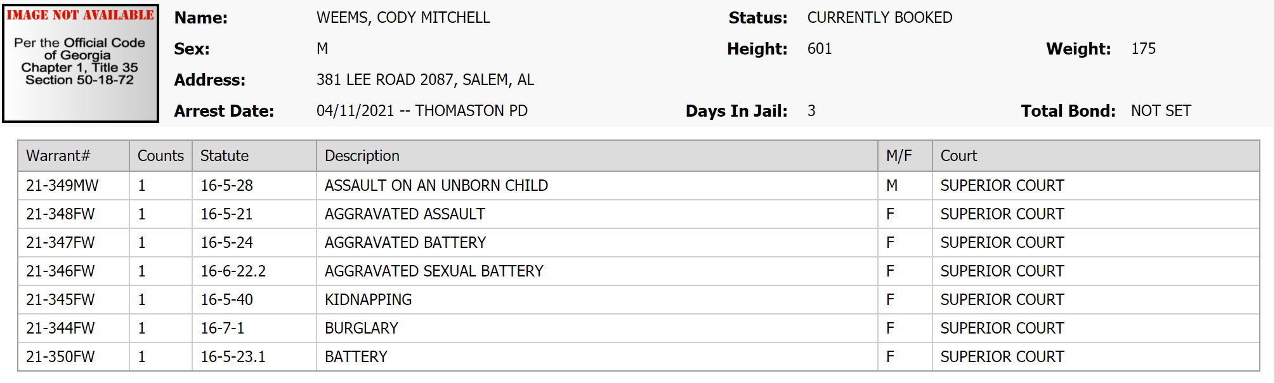
Task: Click the Currently Booked status text
Action: click(x=879, y=18)
